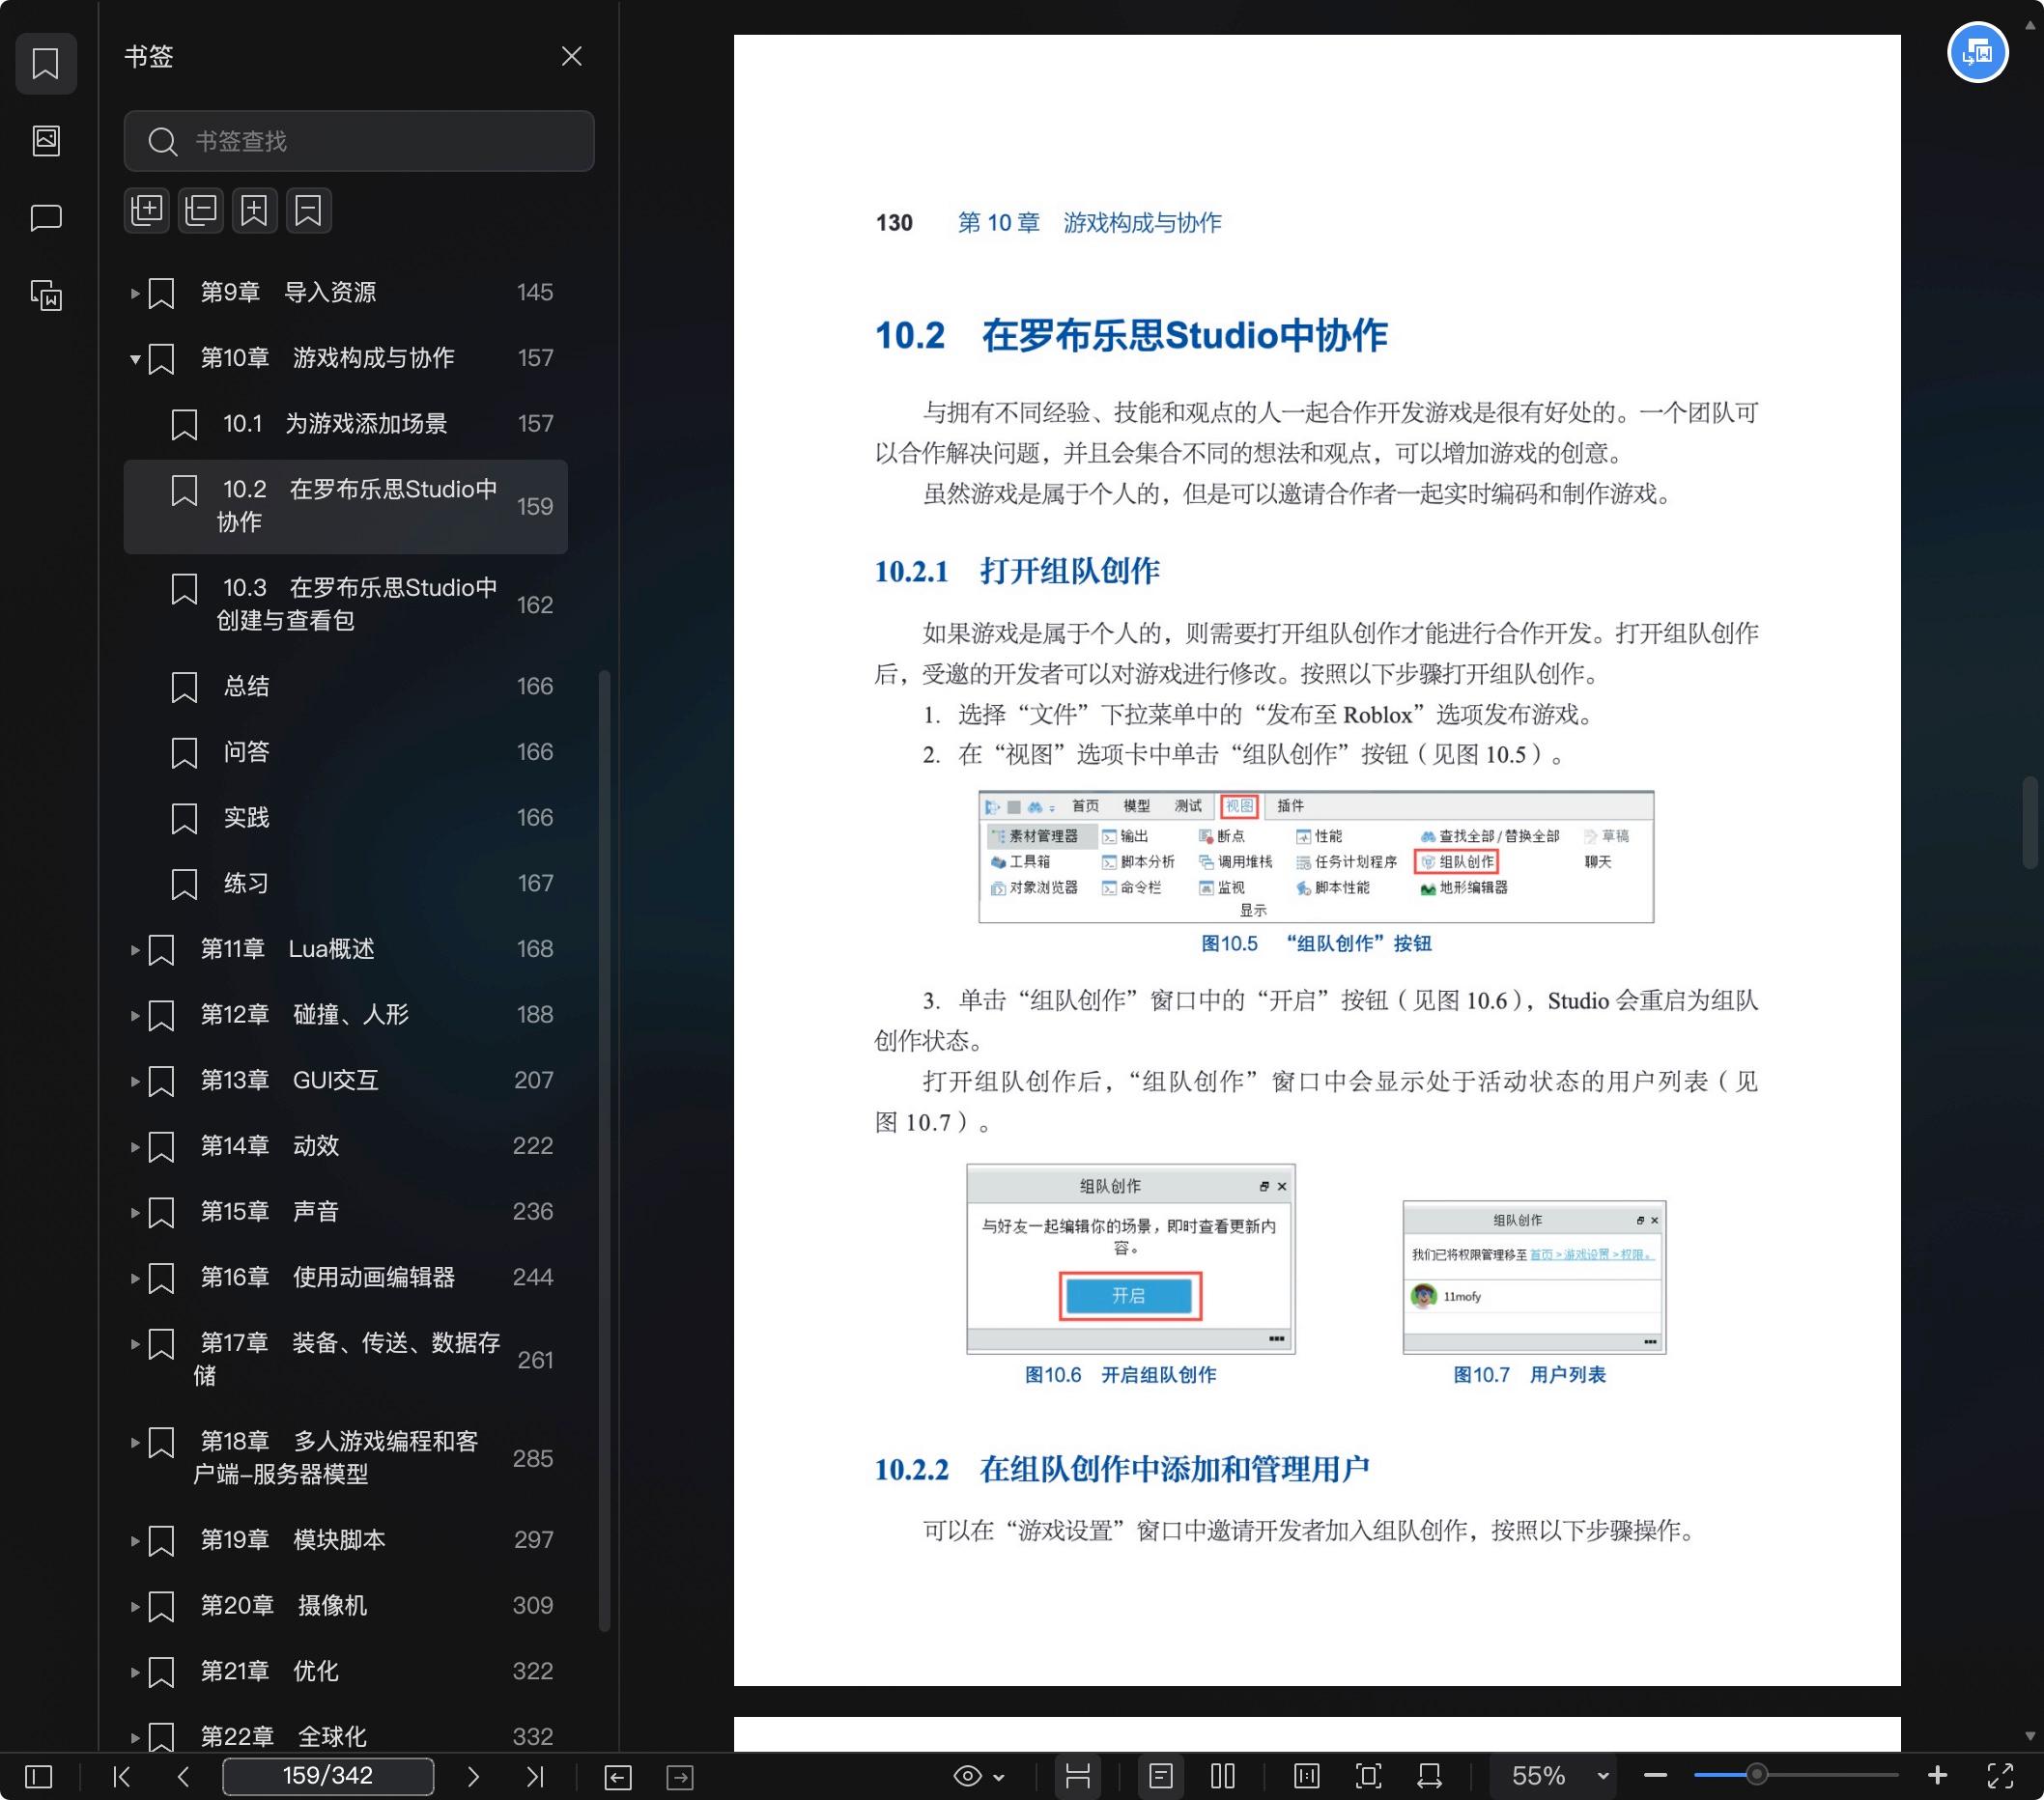This screenshot has height=1800, width=2044.
Task: Expand 第17章 装备、传送、数据存储 bookmark
Action: pos(134,1343)
